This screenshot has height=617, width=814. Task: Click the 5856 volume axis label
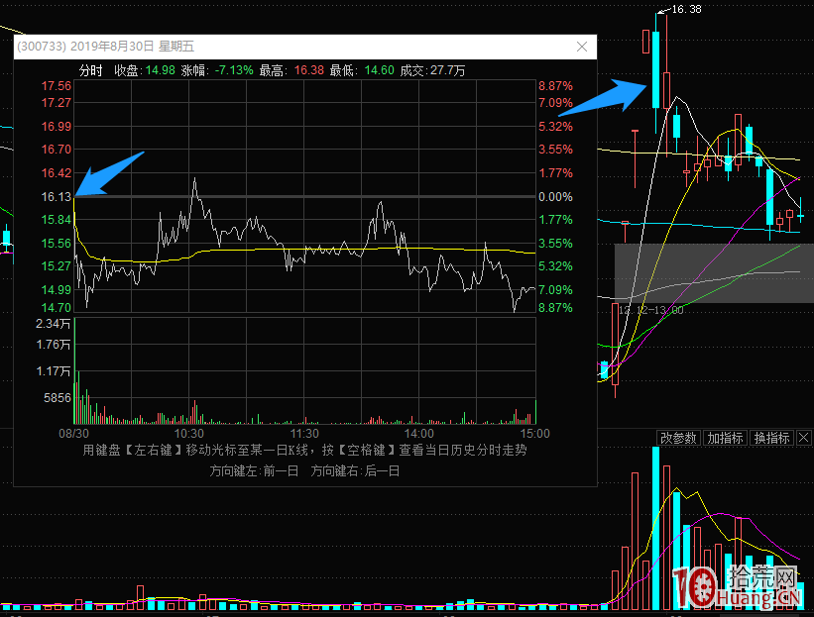point(58,398)
